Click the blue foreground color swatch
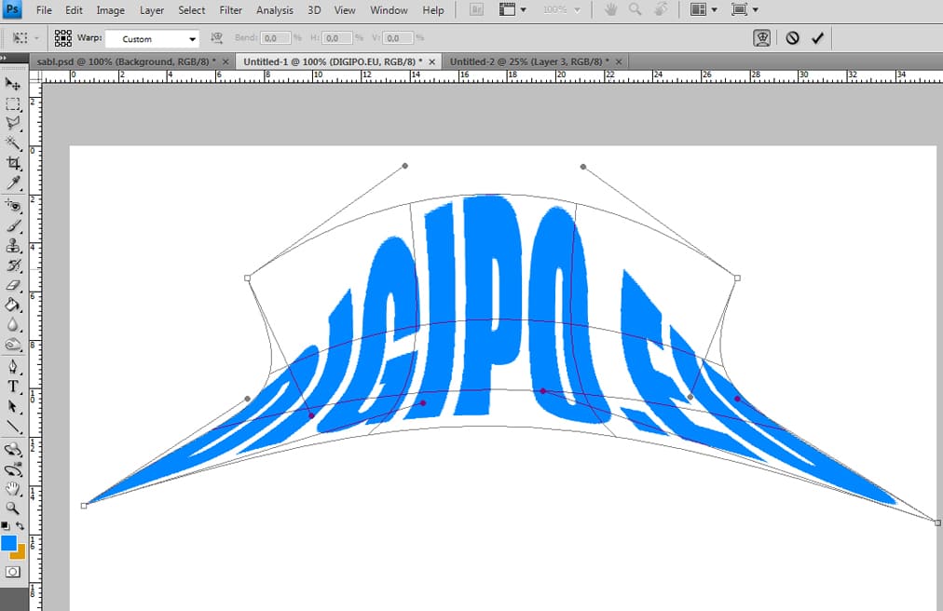Screen dimensions: 943x611 click(8, 542)
